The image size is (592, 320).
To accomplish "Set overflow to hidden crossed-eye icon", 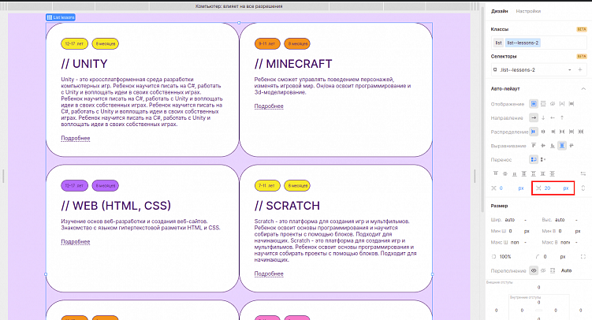I will point(543,270).
